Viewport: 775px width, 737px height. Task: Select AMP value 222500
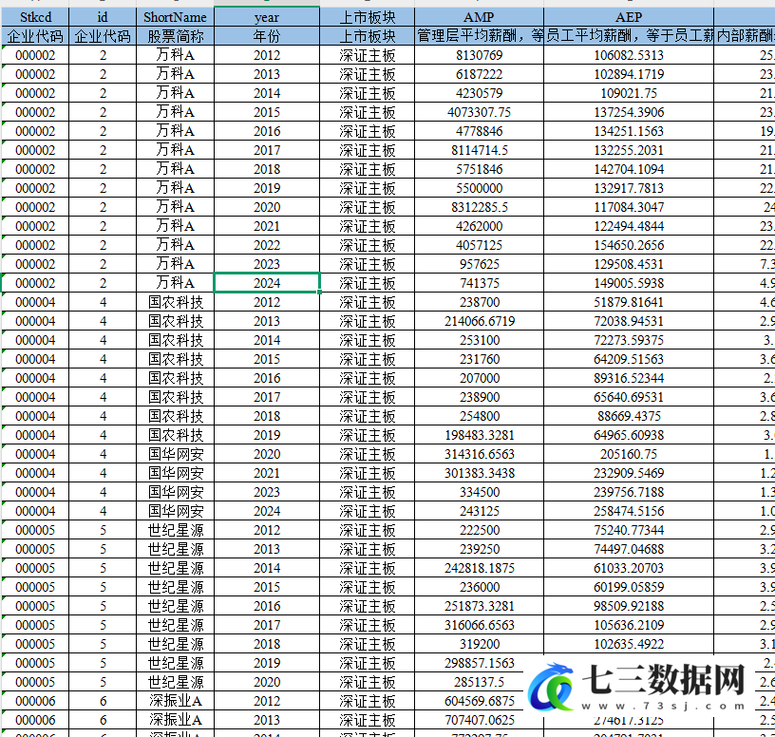click(479, 530)
